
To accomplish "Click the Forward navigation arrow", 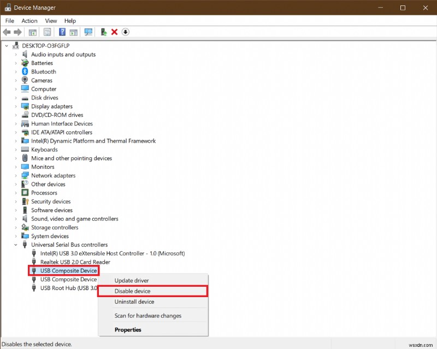I will coord(17,32).
